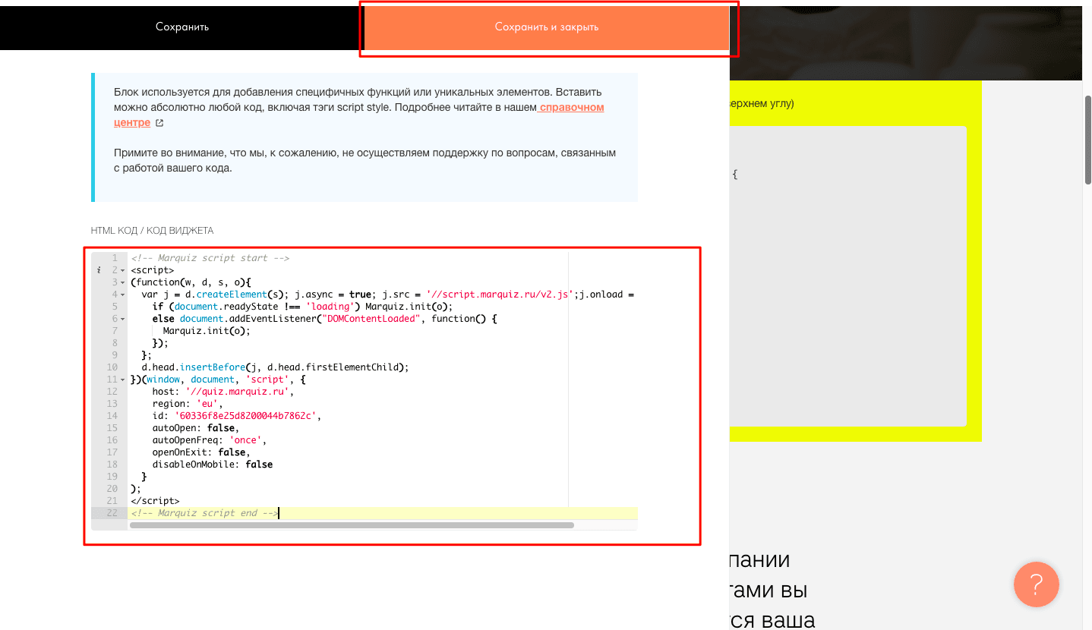
Task: Click the 'Marquiz script start' comment line
Action: coord(210,258)
